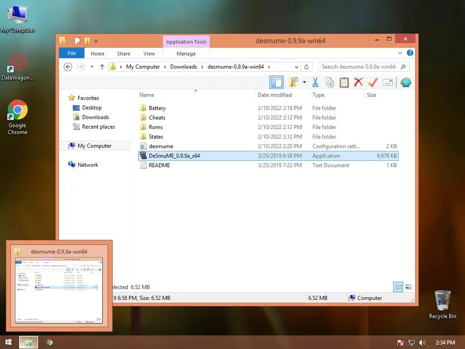Switch to Details view in status bar
The width and height of the screenshot is (465, 349).
398,287
